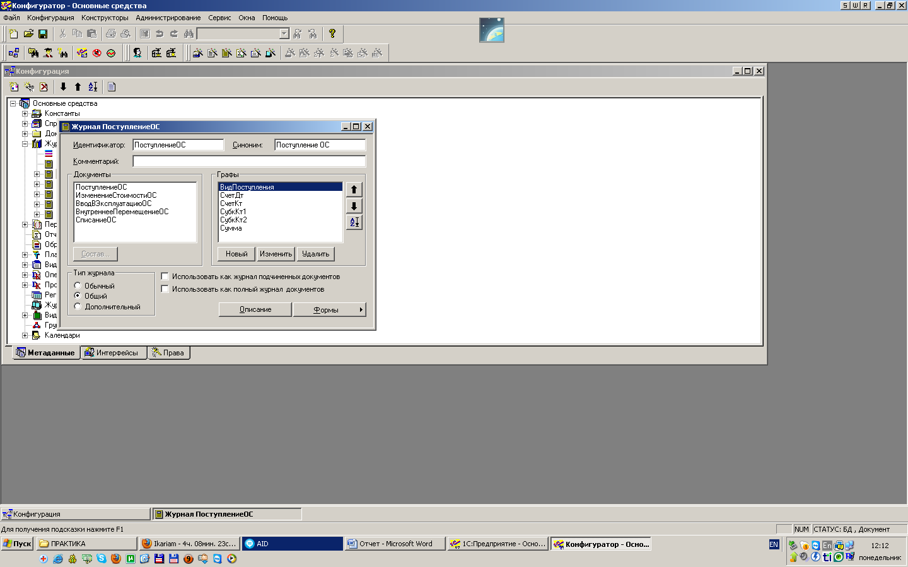The image size is (908, 567).
Task: Open the Администрирование menu
Action: 168,18
